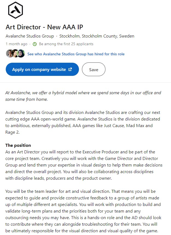The height and width of the screenshot is (235, 171).
Task: Open the Avalanche Studios Group company name
Action: pos(30,36)
